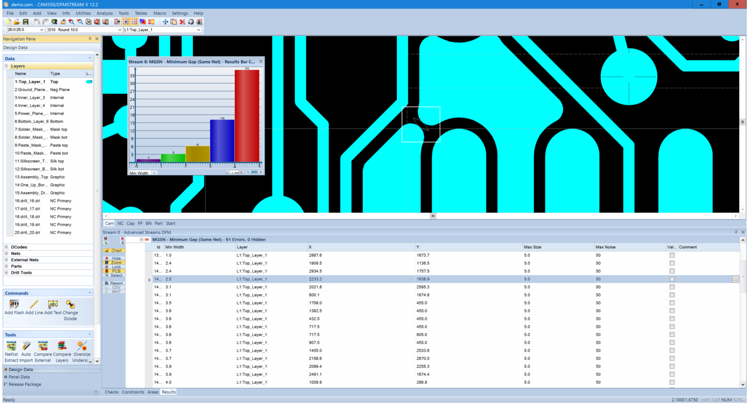Switch to the NC tab
This screenshot has height=404, width=752.
point(120,223)
